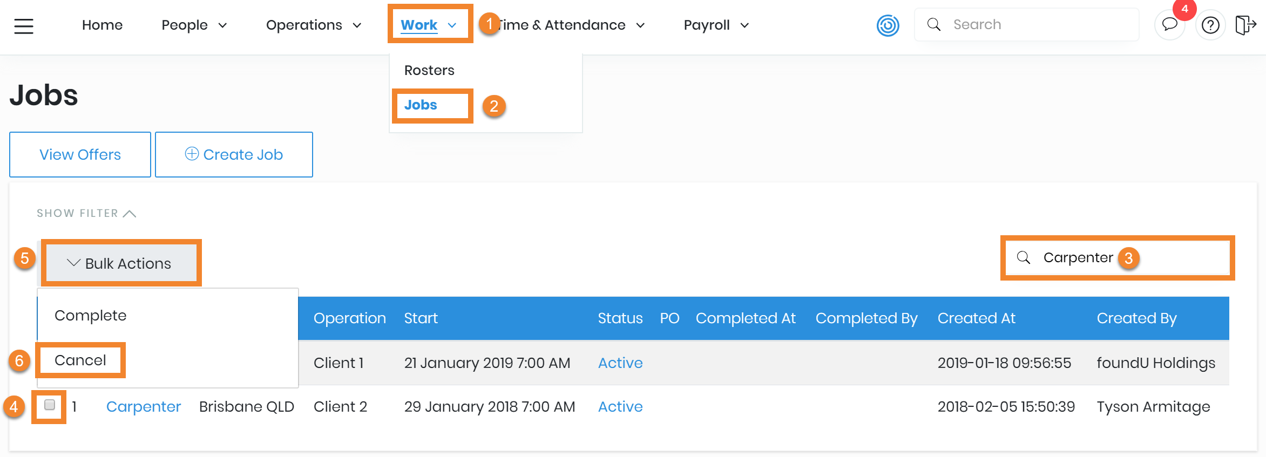Click the blue target logo icon
1266x457 pixels.
click(888, 25)
